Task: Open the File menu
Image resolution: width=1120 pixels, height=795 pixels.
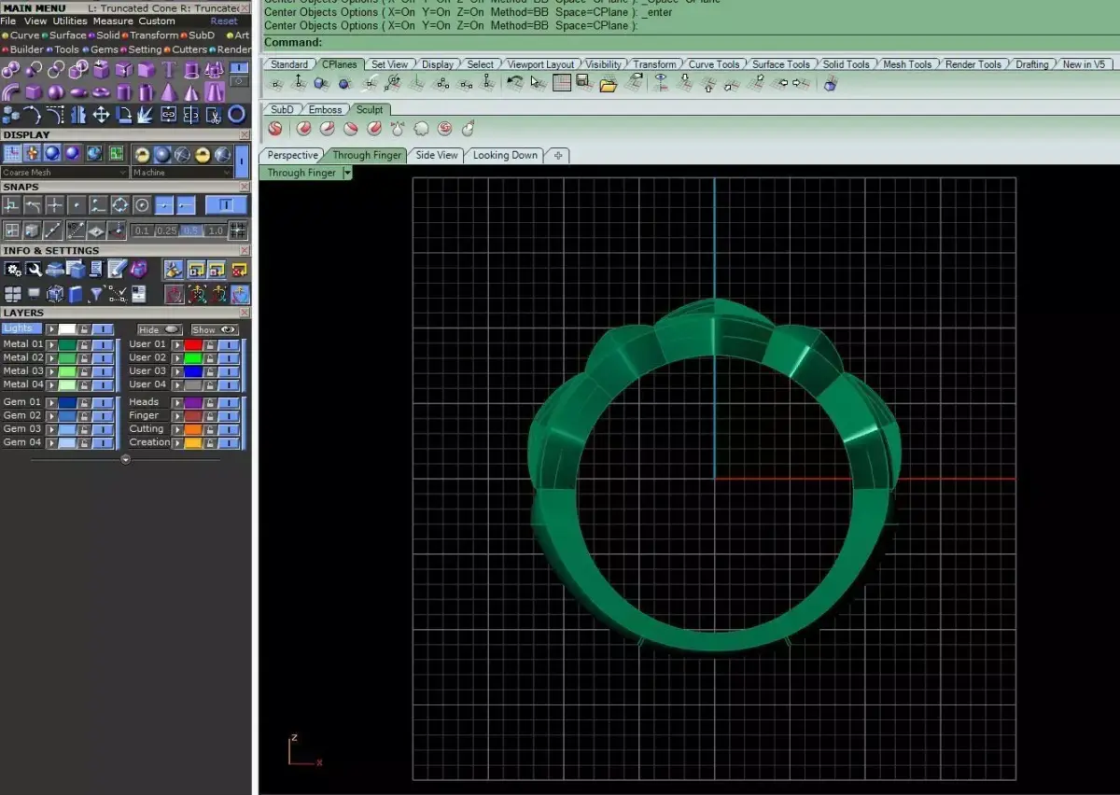Action: (8, 21)
